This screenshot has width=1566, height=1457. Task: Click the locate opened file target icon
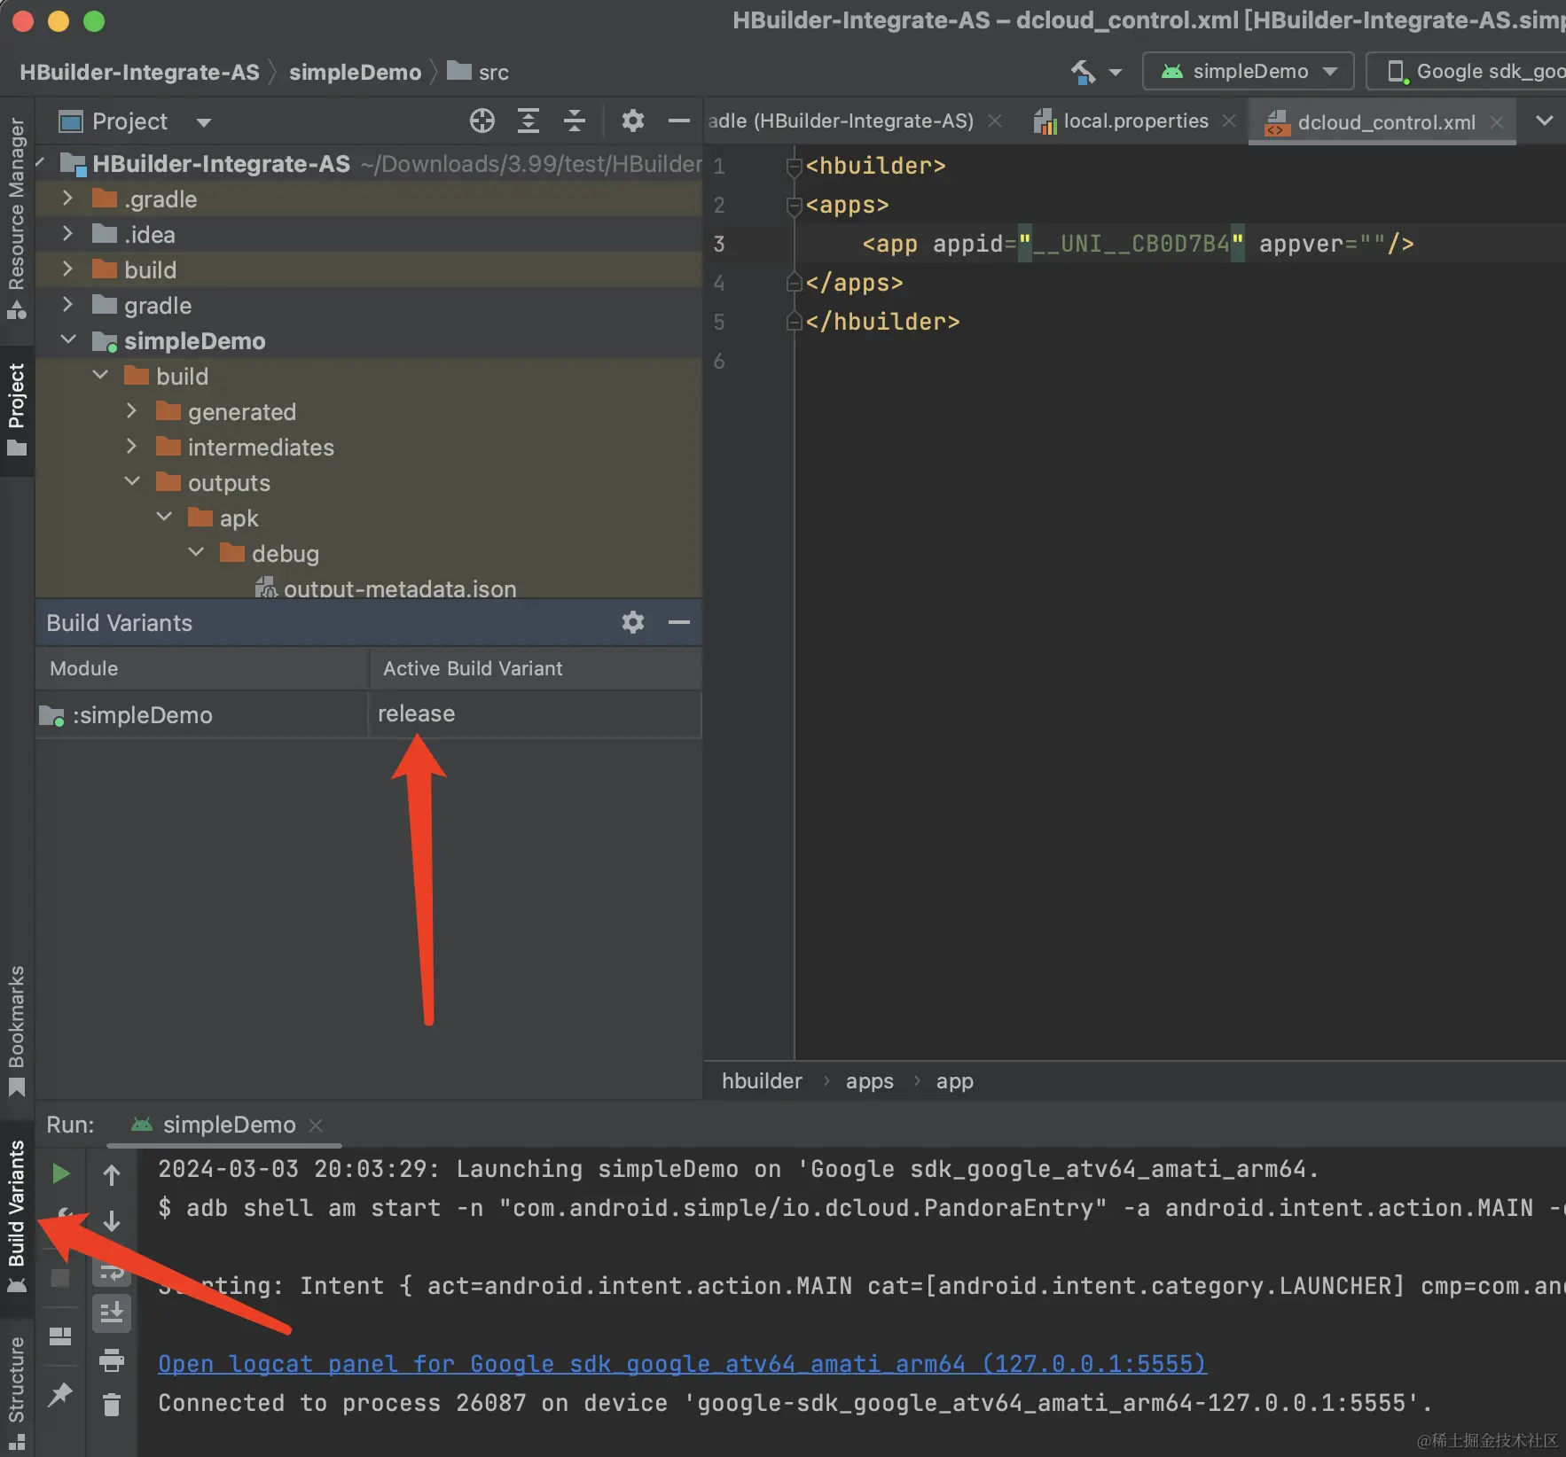[482, 121]
